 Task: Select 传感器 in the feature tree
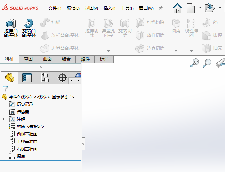[19, 112]
